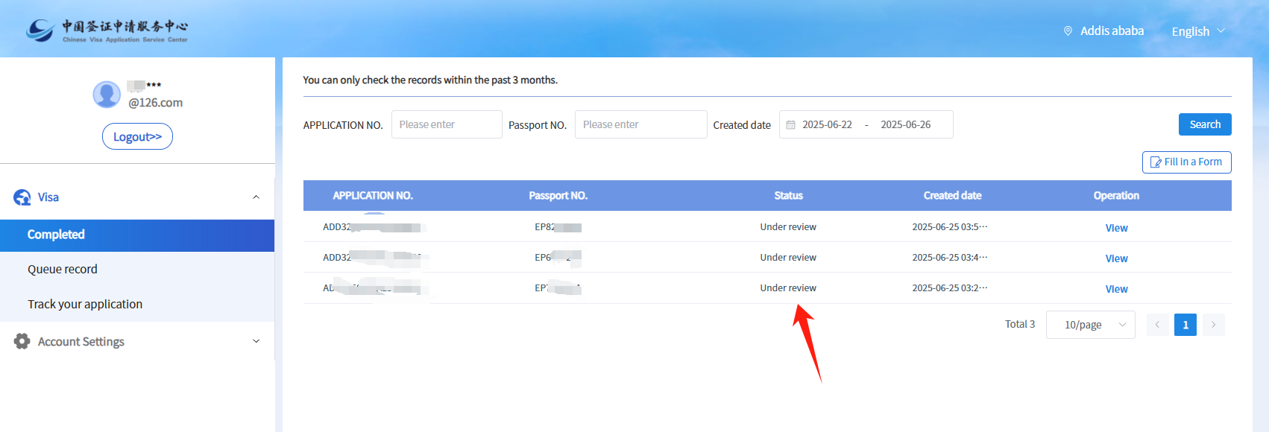
Task: Click the calendar icon in Created date field
Action: click(791, 125)
